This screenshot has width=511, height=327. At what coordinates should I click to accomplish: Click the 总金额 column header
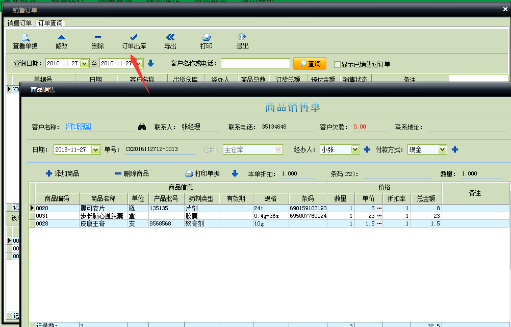[x=426, y=198]
